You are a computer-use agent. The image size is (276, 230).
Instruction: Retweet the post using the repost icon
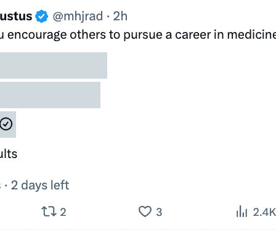tap(49, 212)
